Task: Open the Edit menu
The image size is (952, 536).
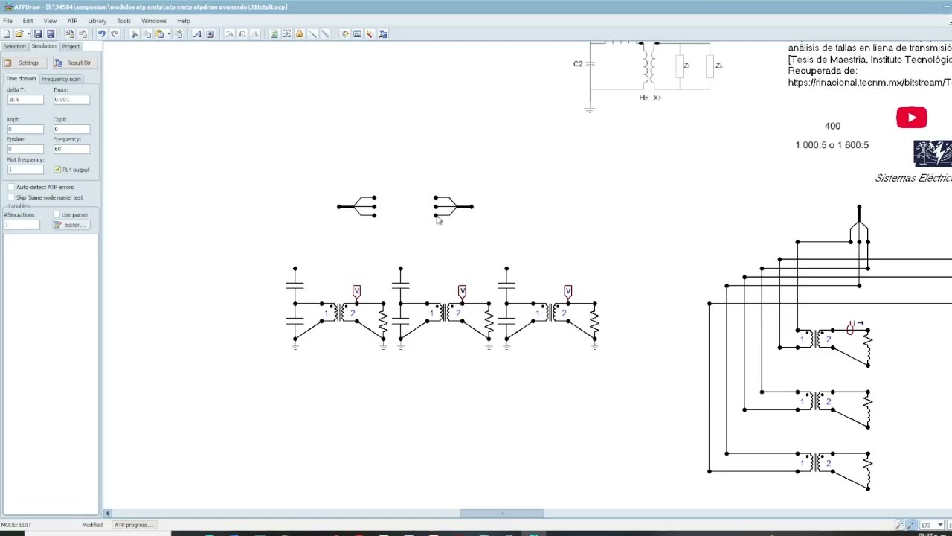Action: click(x=28, y=21)
